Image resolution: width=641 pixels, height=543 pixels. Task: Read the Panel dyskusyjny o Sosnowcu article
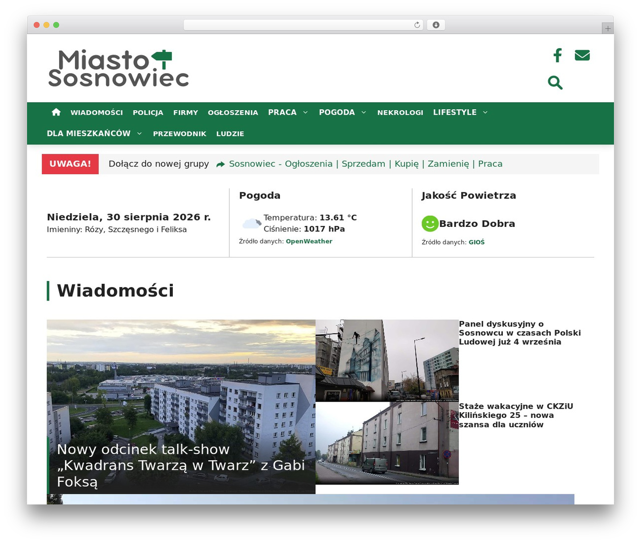click(x=520, y=333)
